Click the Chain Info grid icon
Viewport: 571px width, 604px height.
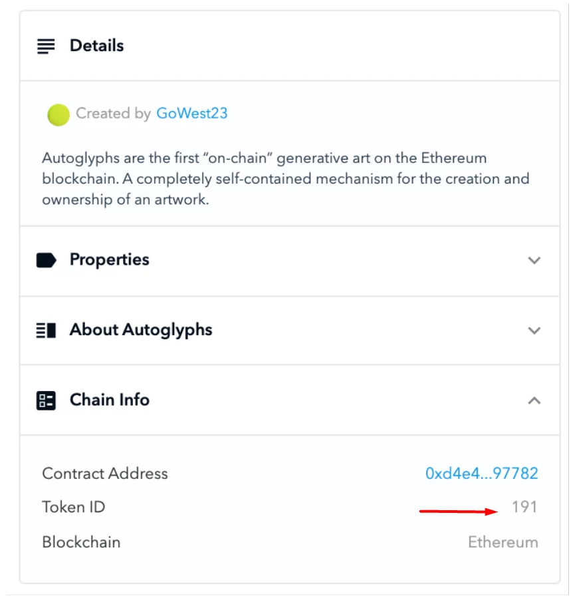(x=46, y=400)
